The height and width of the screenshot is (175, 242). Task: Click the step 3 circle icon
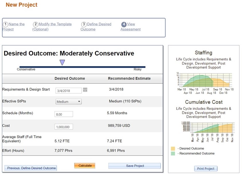click(x=84, y=24)
